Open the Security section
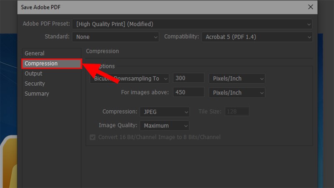This screenshot has height=188, width=334. click(x=35, y=84)
